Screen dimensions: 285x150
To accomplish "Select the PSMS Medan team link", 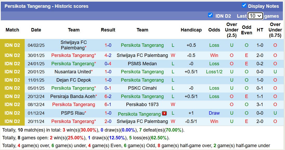I will click(142, 63).
